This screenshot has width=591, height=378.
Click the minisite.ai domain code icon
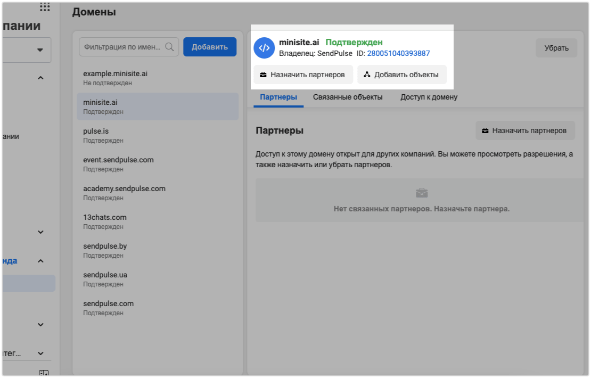(264, 48)
